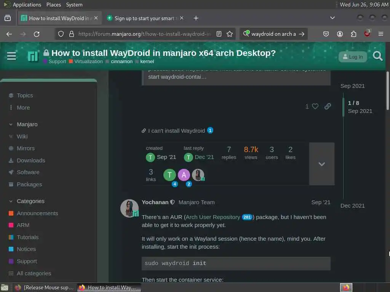Close the Sign up tab

[x=182, y=18]
